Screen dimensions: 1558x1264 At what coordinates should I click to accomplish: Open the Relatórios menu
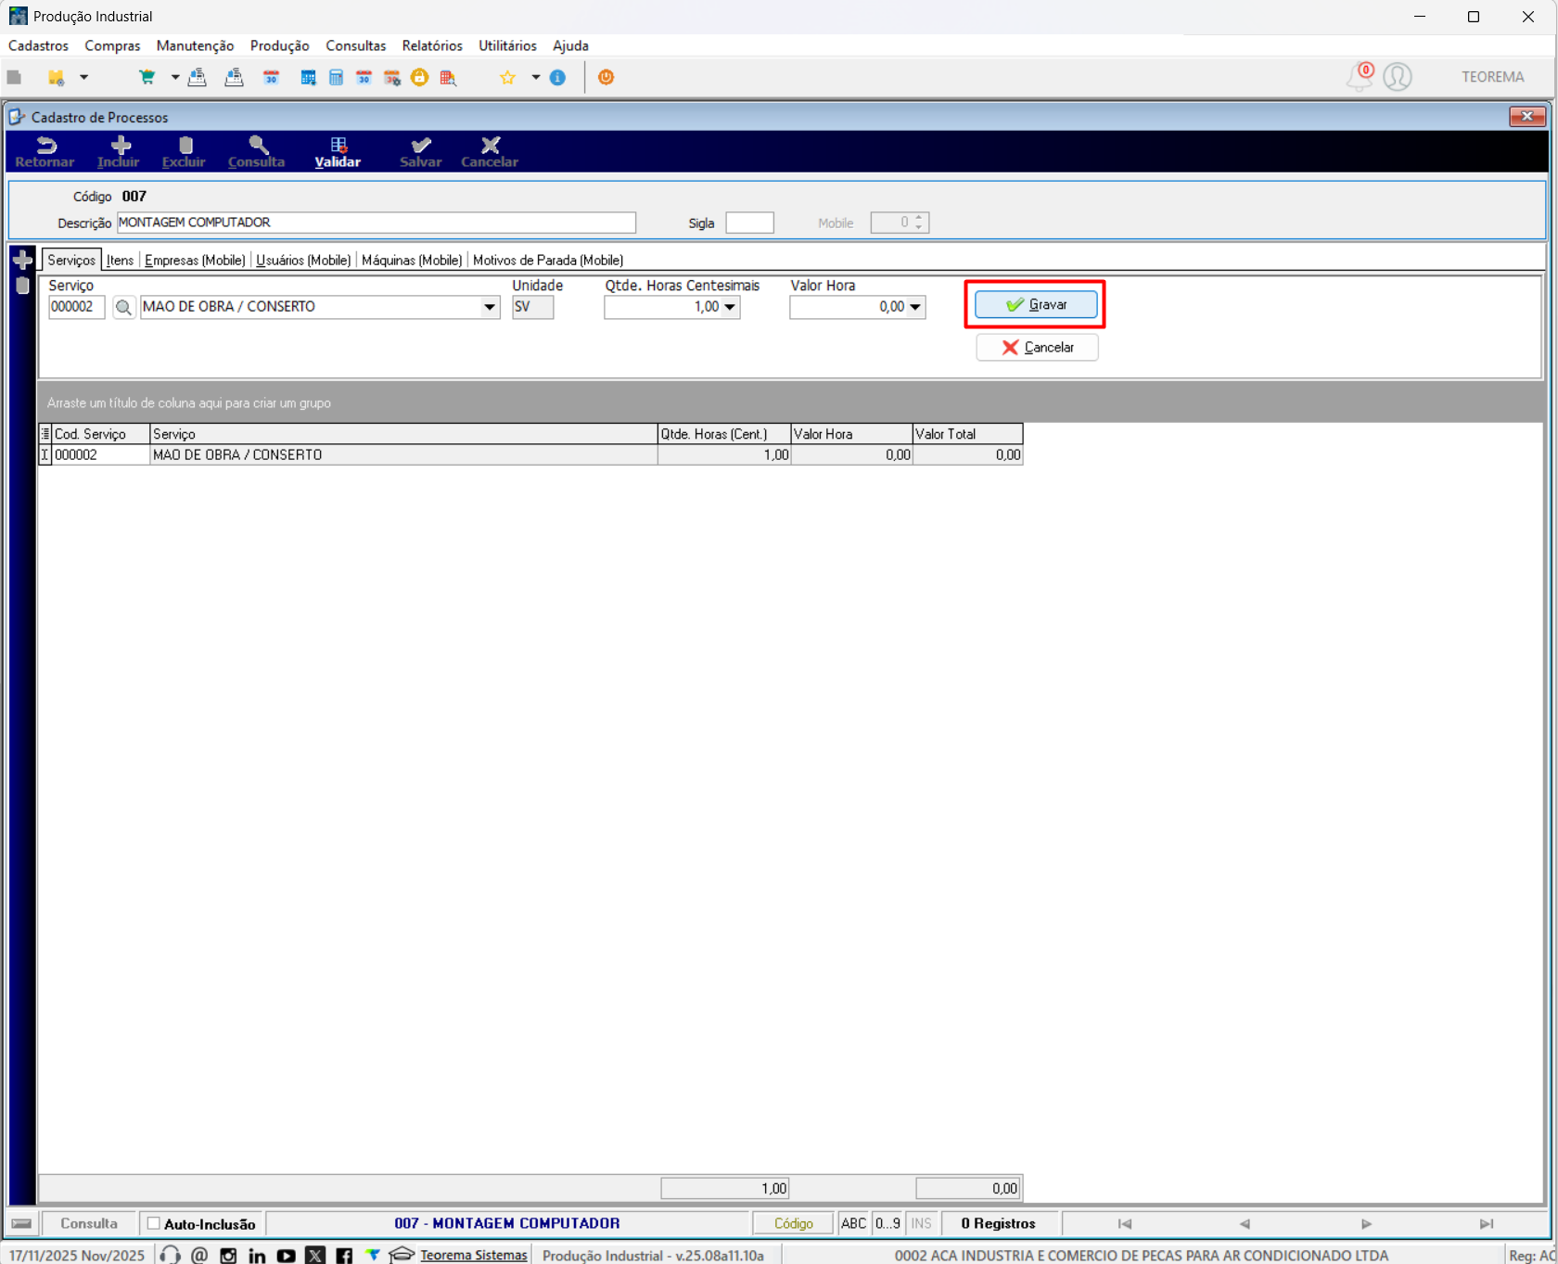432,45
